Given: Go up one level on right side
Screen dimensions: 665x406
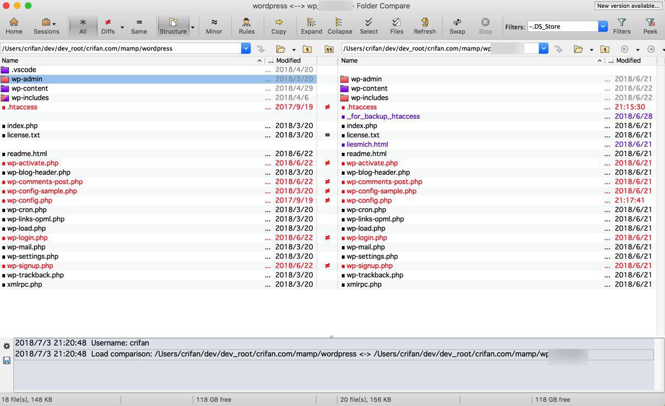Looking at the screenshot, I should (x=604, y=49).
